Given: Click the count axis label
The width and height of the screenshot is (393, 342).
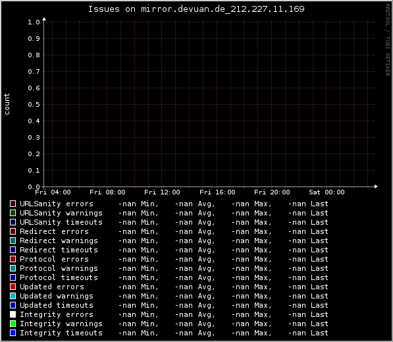Looking at the screenshot, I should [7, 104].
